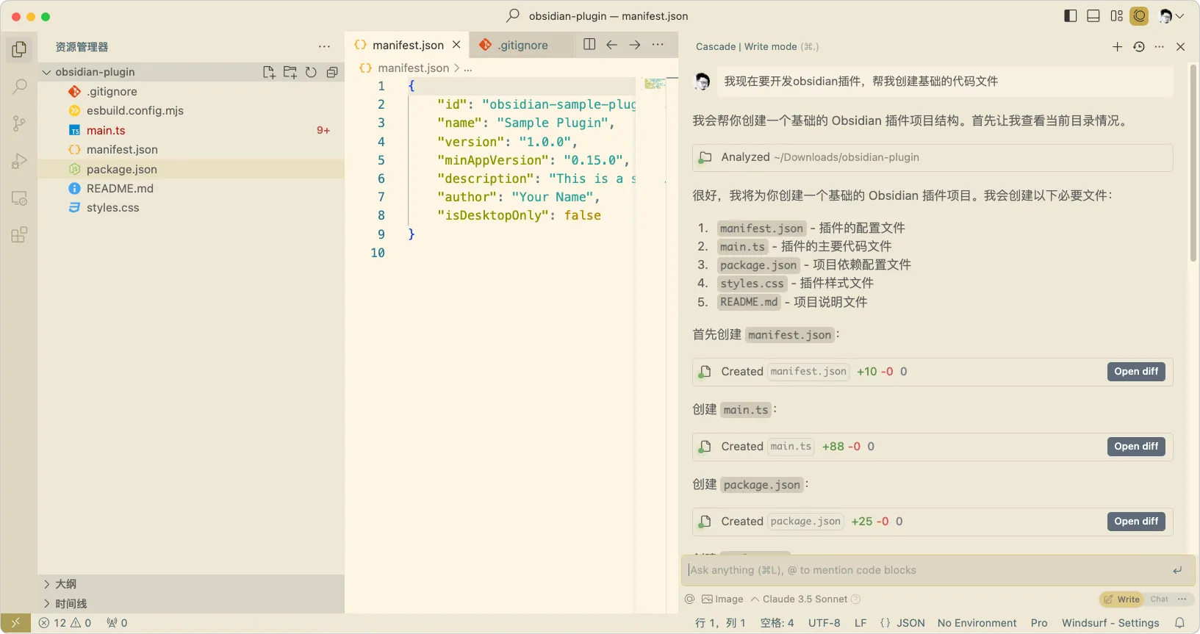
Task: Open diff for created manifest.json
Action: (x=1136, y=372)
